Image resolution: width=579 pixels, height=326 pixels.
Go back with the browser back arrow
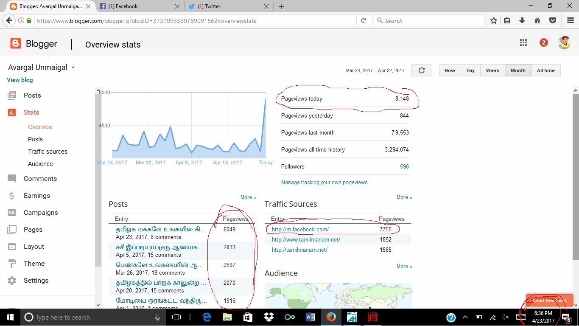9,20
